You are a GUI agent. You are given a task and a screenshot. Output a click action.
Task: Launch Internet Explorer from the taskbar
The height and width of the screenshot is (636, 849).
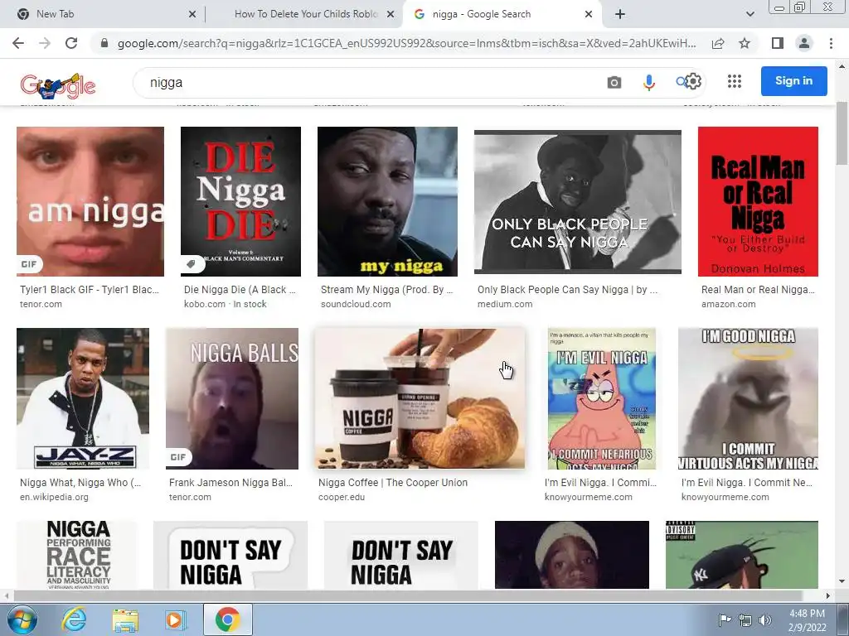pyautogui.click(x=73, y=619)
